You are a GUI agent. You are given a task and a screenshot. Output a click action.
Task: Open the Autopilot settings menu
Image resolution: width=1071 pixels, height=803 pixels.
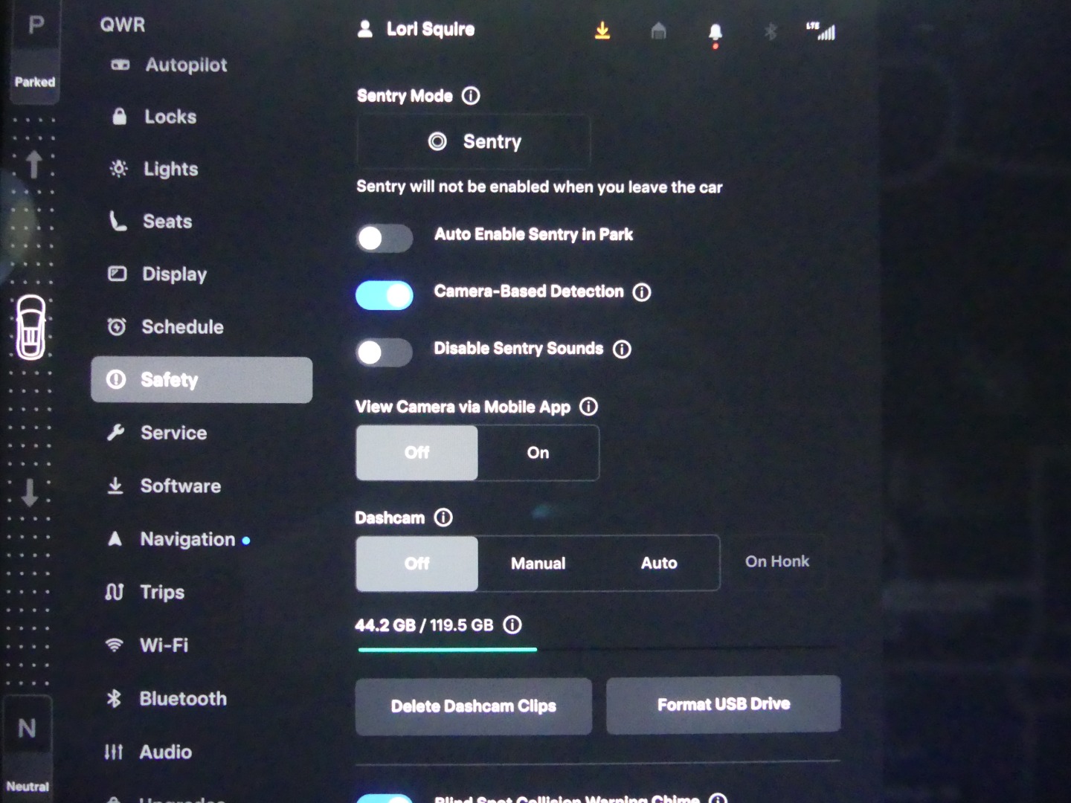tap(186, 65)
